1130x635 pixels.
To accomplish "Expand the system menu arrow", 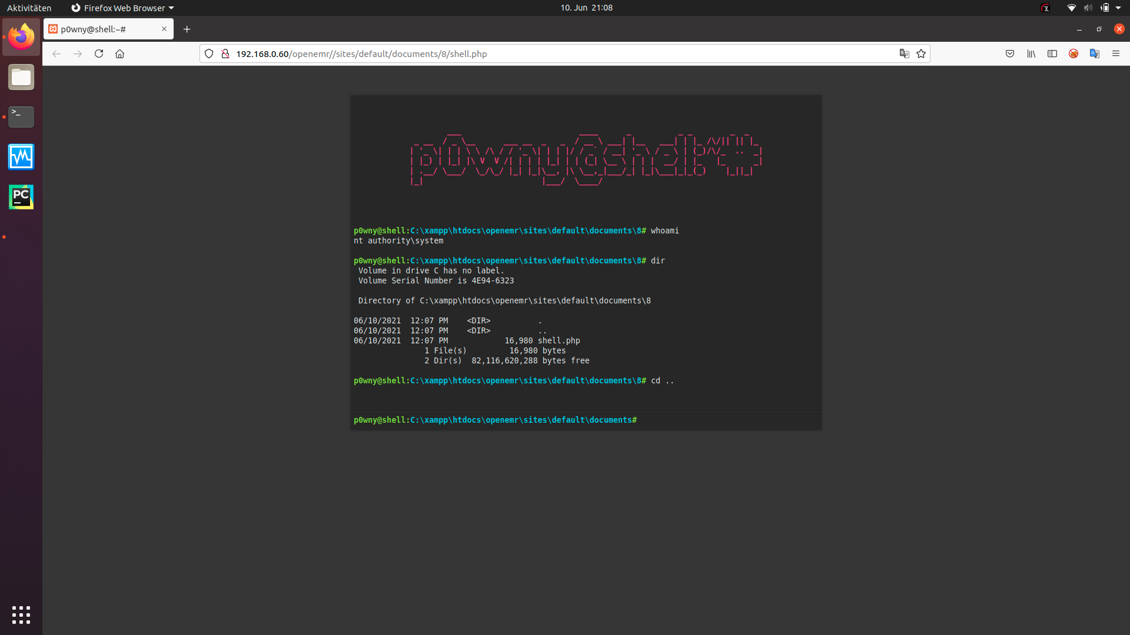I will coord(1118,8).
